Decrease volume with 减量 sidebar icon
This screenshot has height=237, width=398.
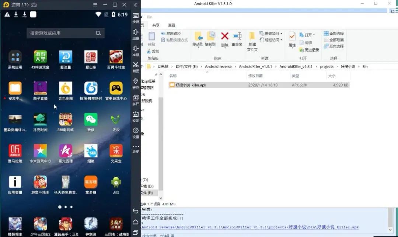tap(136, 49)
